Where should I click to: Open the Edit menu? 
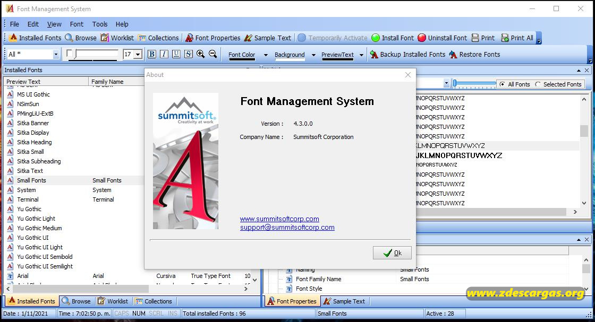[33, 24]
